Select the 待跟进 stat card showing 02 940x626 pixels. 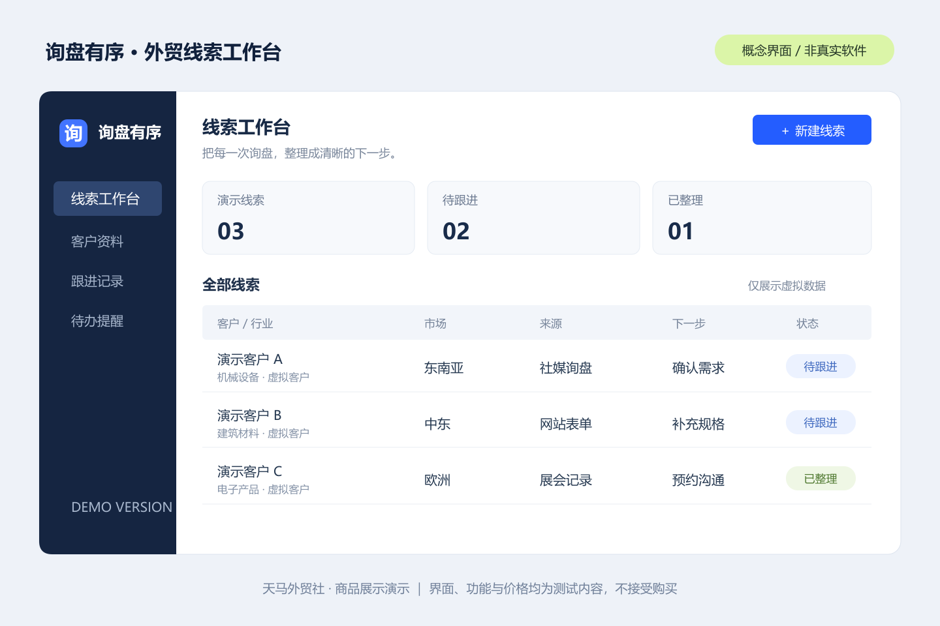[x=533, y=218]
